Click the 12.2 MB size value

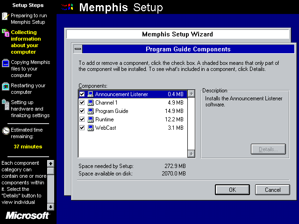[x=174, y=119]
